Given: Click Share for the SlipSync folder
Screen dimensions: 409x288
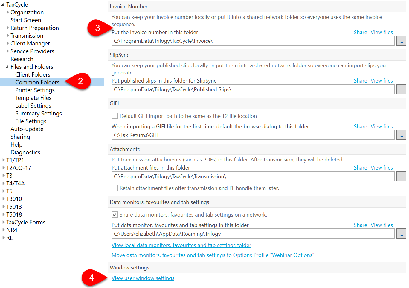Looking at the screenshot, I should [360, 80].
